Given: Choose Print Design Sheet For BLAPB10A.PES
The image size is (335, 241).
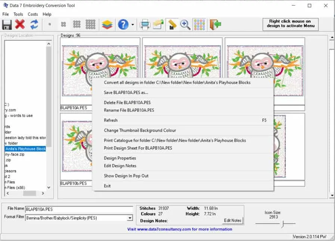Looking at the screenshot, I should coord(183,148).
